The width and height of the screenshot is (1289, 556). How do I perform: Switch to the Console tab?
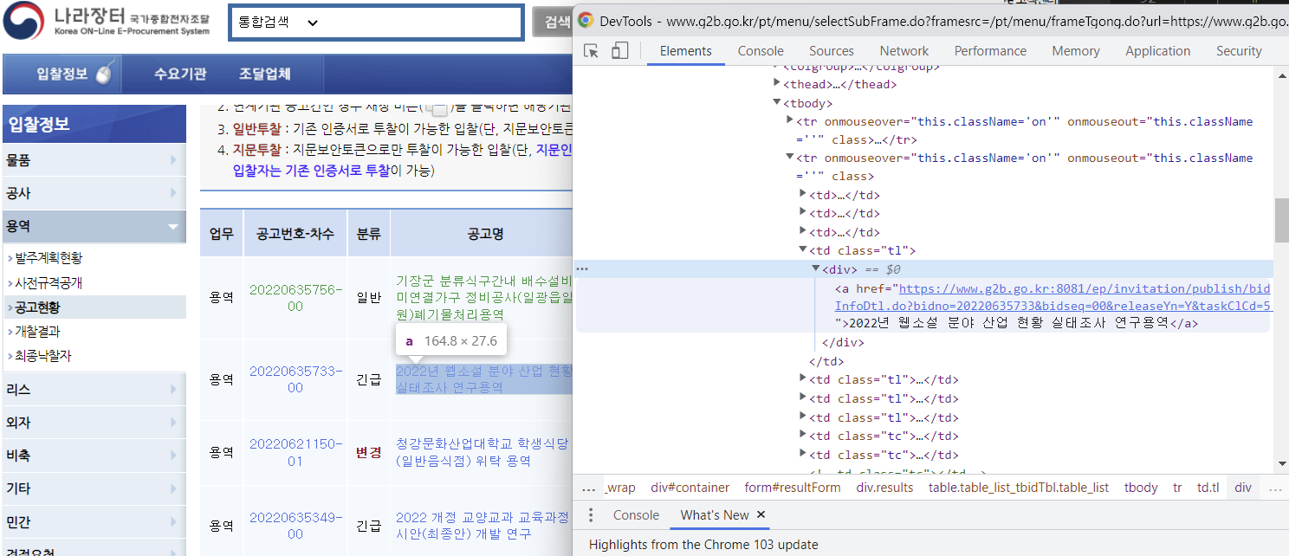[761, 51]
